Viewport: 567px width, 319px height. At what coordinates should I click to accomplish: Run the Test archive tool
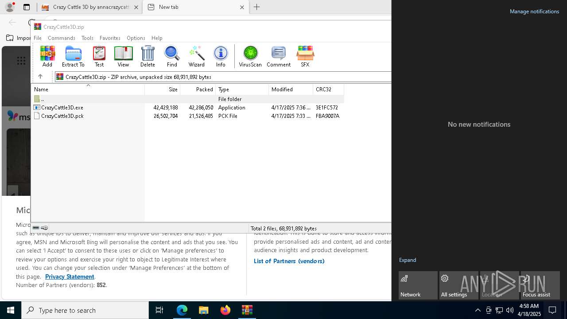99,56
